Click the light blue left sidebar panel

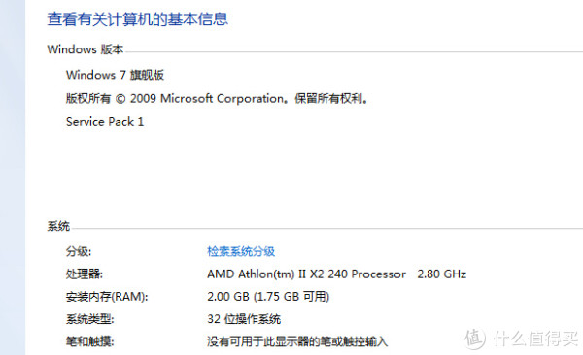(x=13, y=177)
